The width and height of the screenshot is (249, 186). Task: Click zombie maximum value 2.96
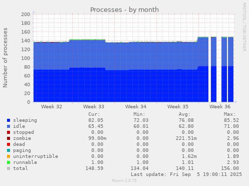pos(233,138)
